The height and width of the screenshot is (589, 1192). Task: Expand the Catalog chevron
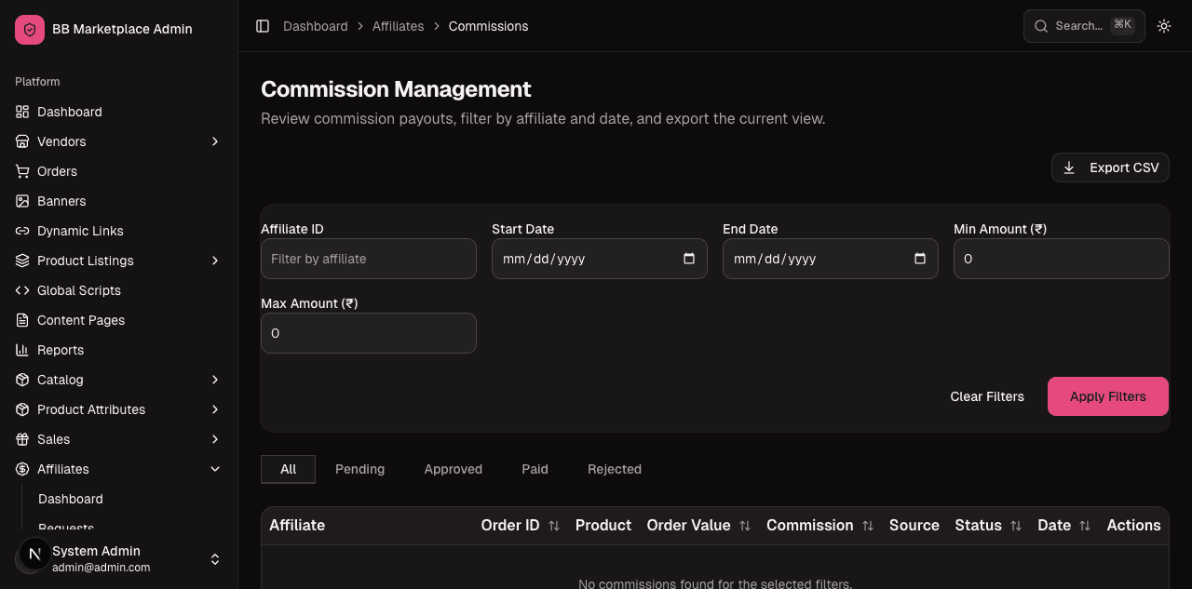tap(215, 380)
